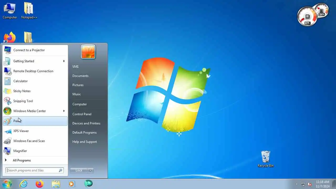Open shutdown options arrow next to Lock
Viewport: 336px width, 189px height.
[91, 170]
